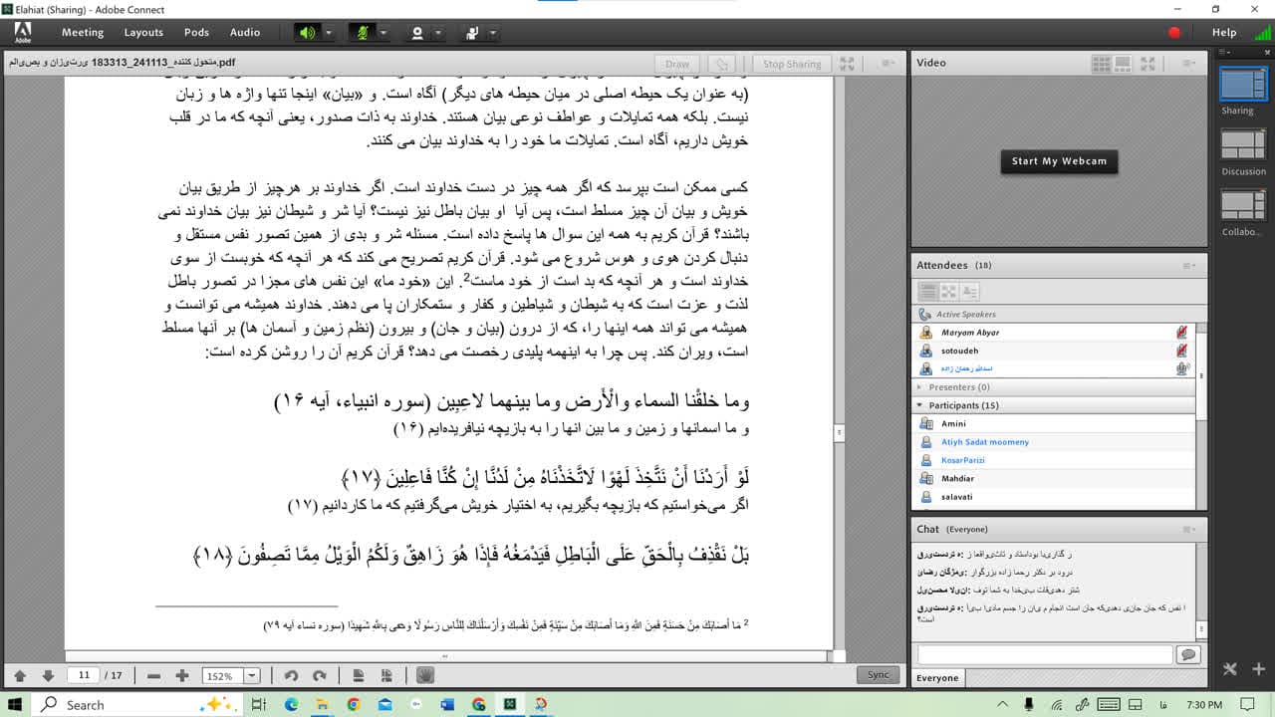Click the Active Speakers phone icon
This screenshot has height=717, width=1275.
925,315
